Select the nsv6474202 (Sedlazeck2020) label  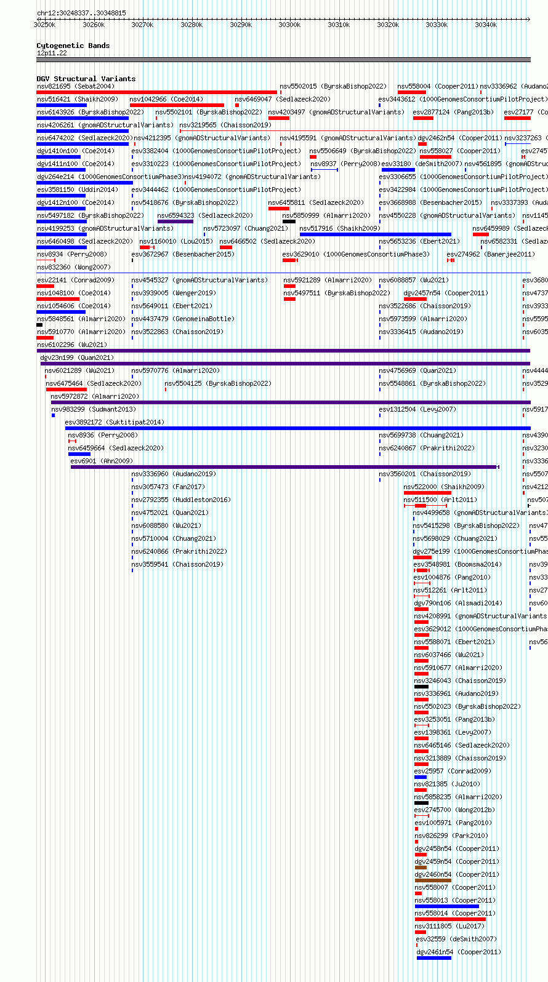click(x=84, y=138)
